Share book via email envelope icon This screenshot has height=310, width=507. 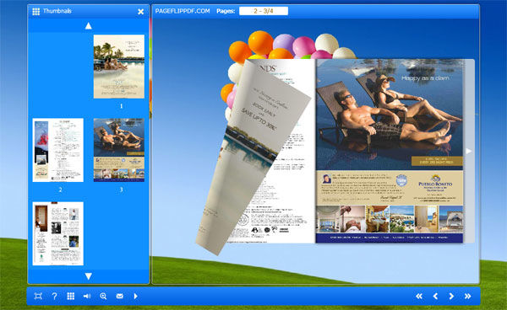tap(120, 297)
